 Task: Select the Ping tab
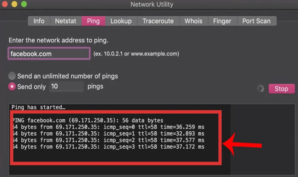pyautogui.click(x=93, y=21)
